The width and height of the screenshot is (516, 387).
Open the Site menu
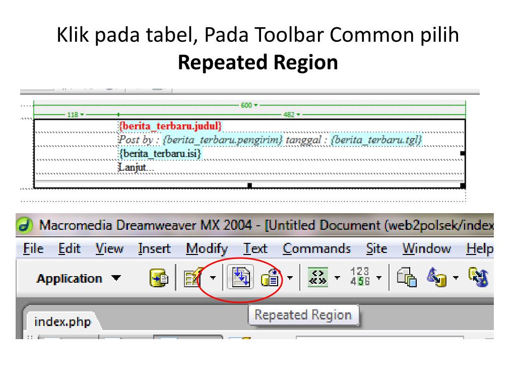pyautogui.click(x=376, y=248)
